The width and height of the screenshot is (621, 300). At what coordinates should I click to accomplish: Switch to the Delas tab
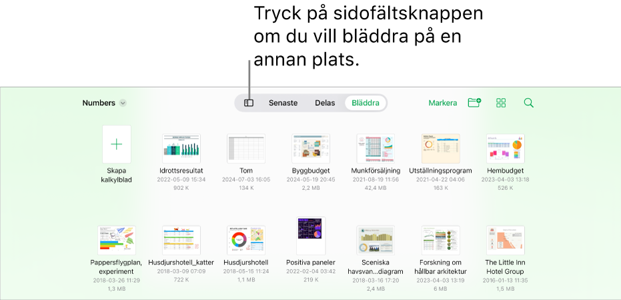point(325,103)
